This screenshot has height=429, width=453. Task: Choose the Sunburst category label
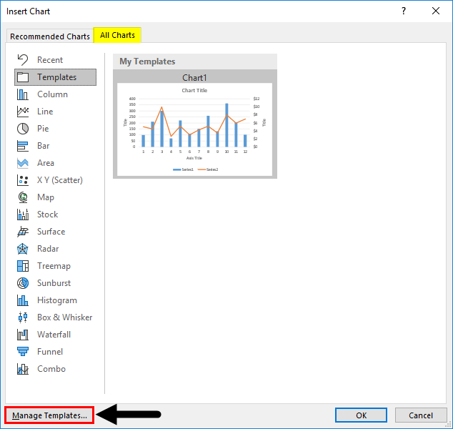pos(54,283)
